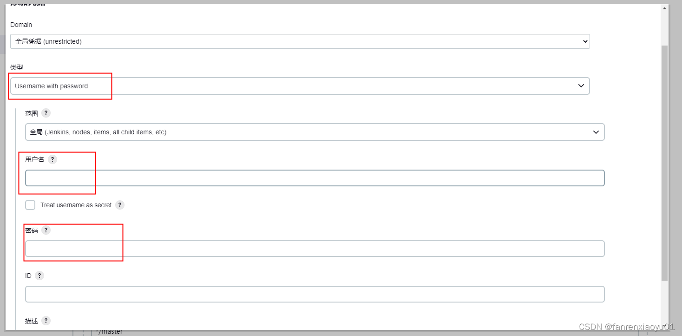Click help icon beside 用户名 label
682x336 pixels.
point(52,159)
